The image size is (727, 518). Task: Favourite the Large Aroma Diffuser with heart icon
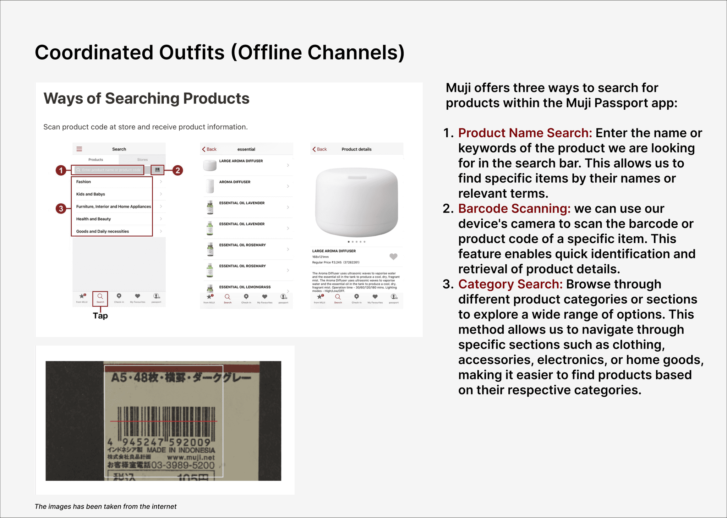[x=393, y=257]
